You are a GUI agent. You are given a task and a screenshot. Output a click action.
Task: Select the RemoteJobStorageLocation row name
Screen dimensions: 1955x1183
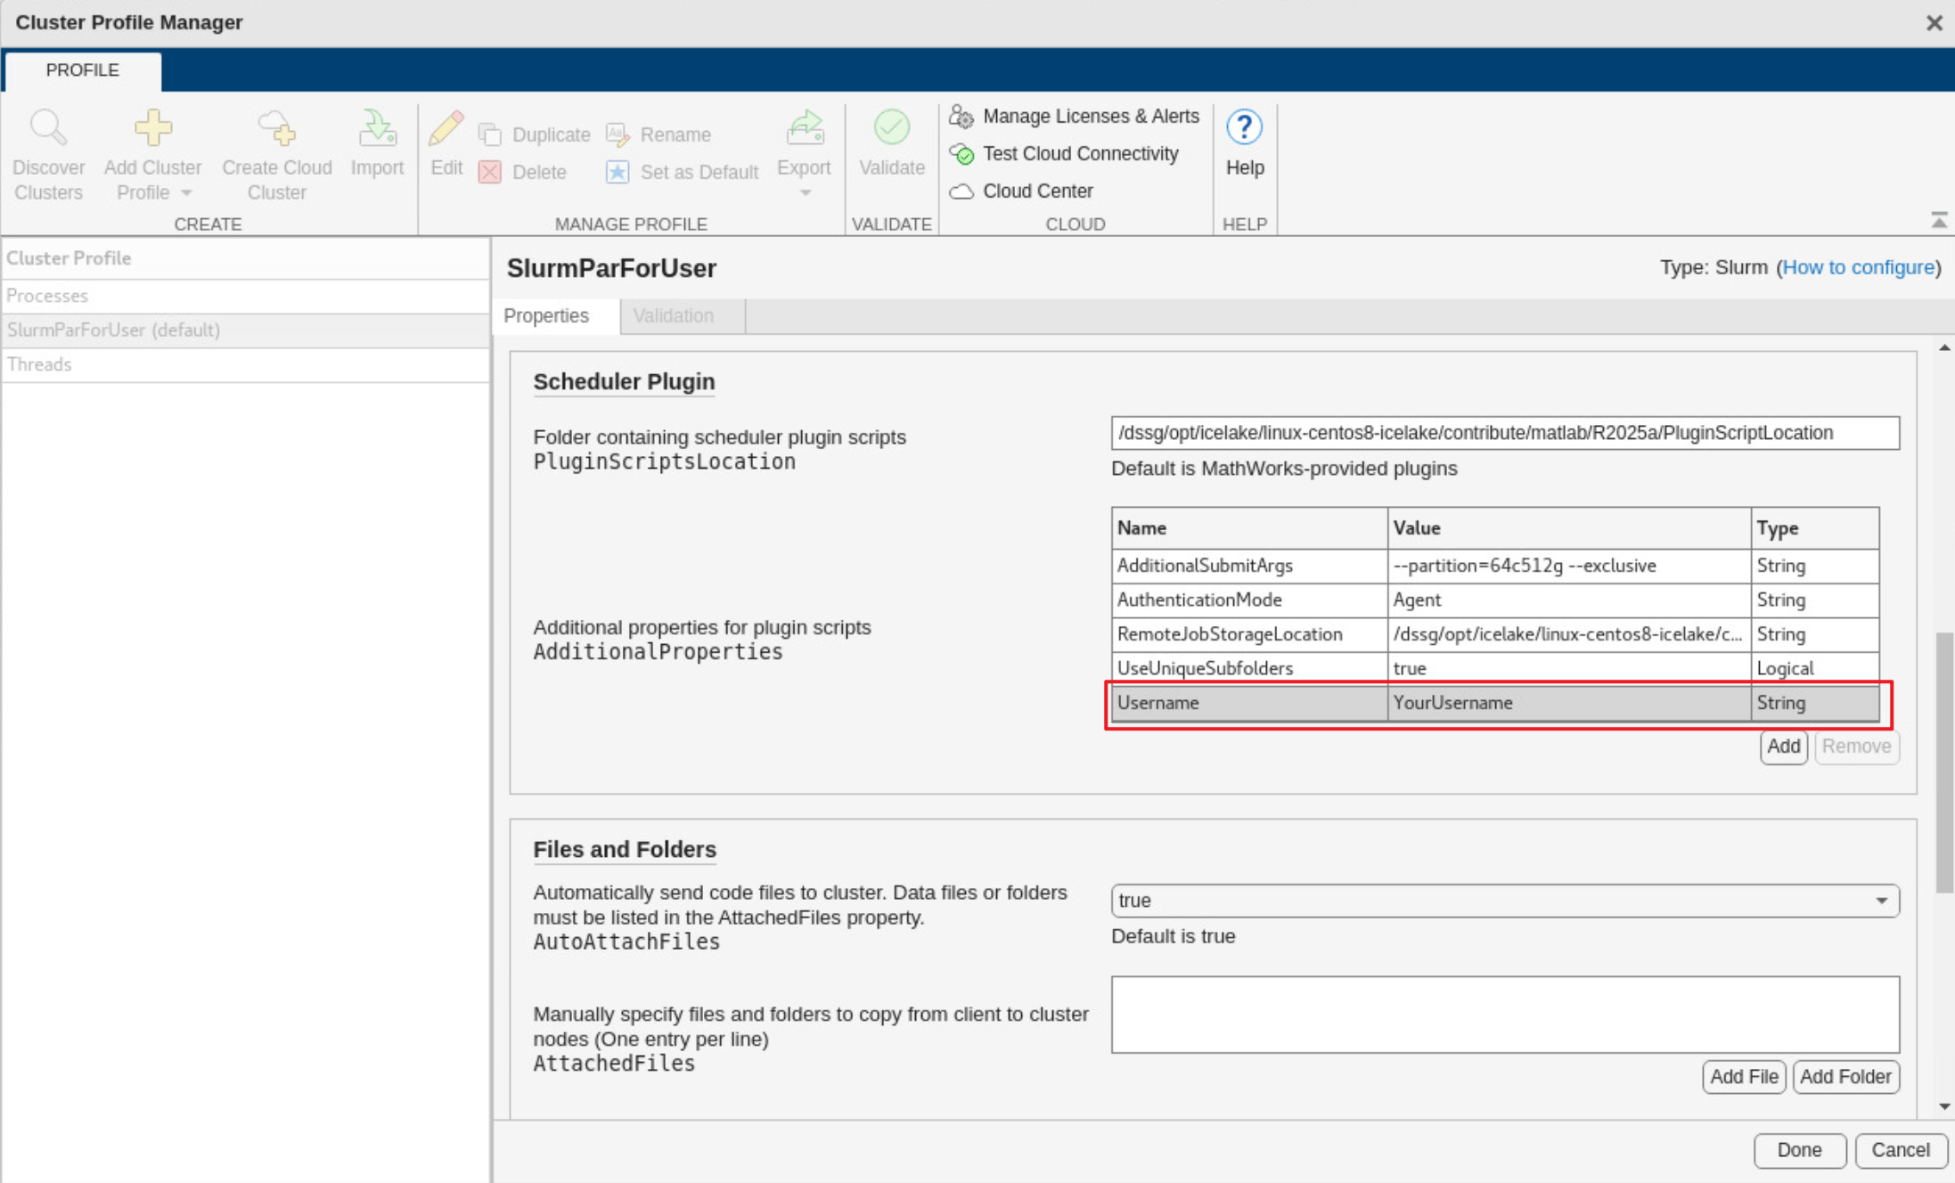coord(1248,634)
